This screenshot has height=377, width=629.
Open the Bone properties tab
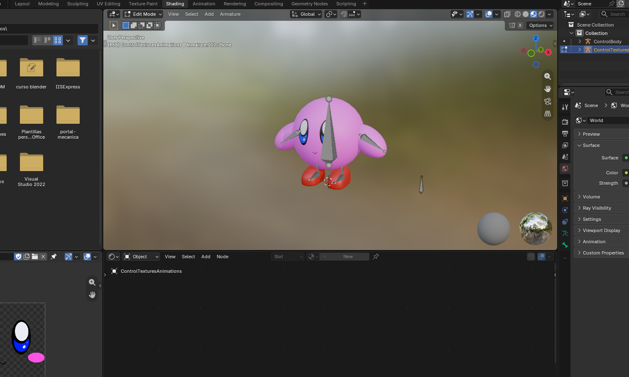pyautogui.click(x=565, y=245)
